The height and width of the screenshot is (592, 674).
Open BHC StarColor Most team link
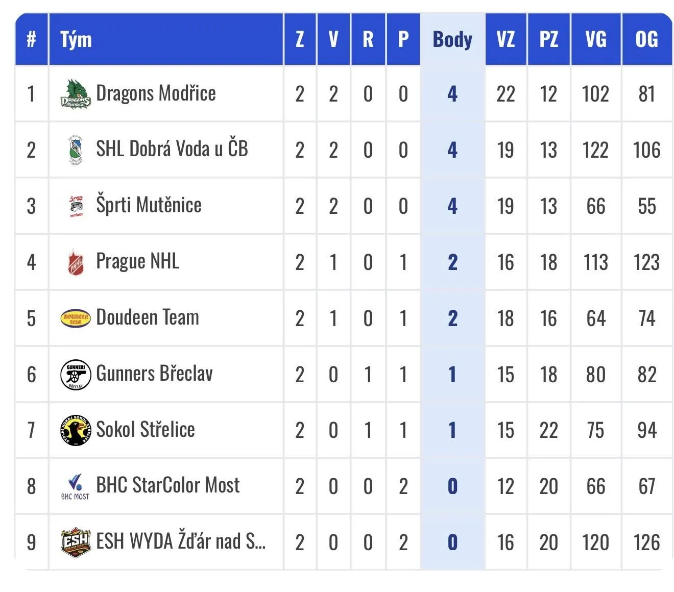point(167,485)
